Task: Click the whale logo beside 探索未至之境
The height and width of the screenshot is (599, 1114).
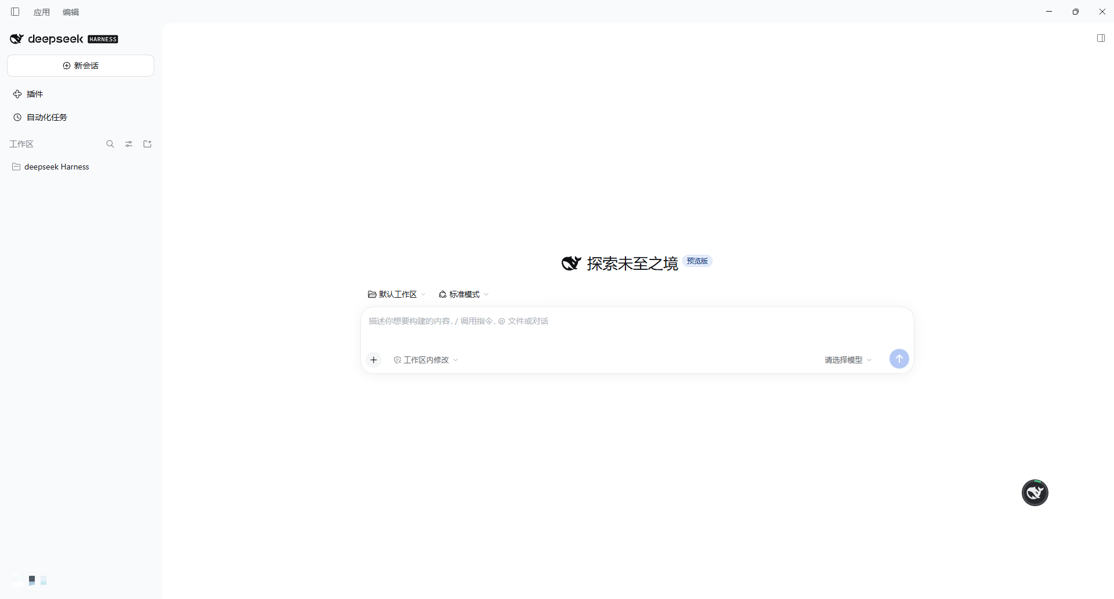Action: (x=572, y=263)
